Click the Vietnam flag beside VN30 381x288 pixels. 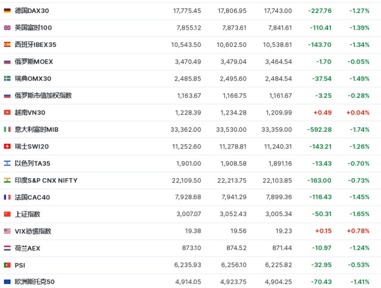[7, 112]
